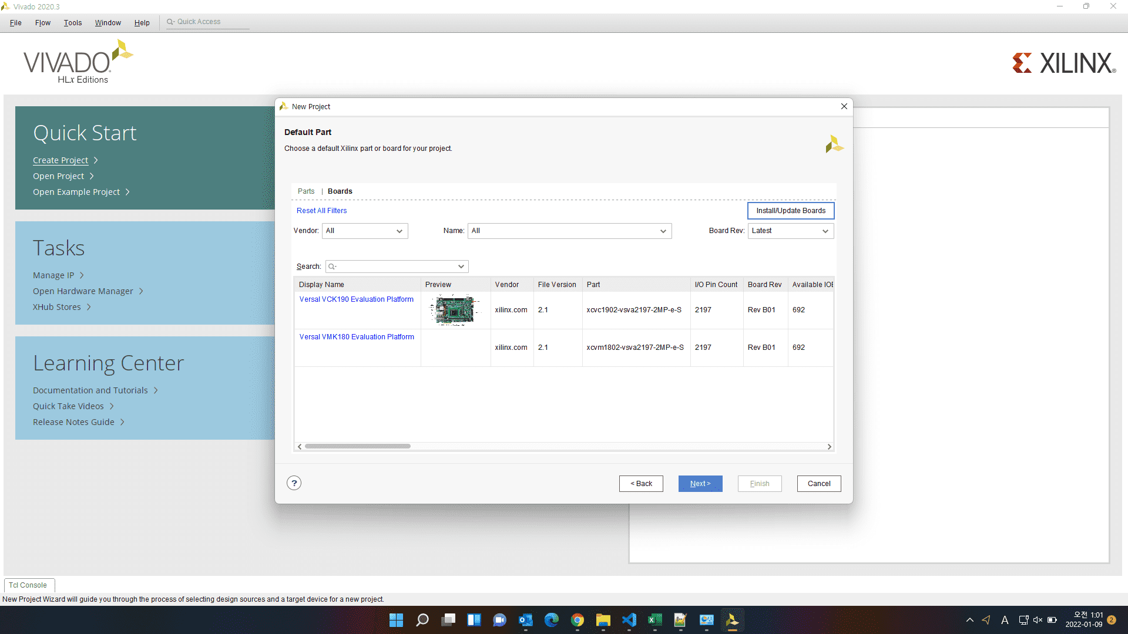This screenshot has height=634, width=1128.
Task: Click the boards table horizontal scrollbar
Action: [x=358, y=446]
